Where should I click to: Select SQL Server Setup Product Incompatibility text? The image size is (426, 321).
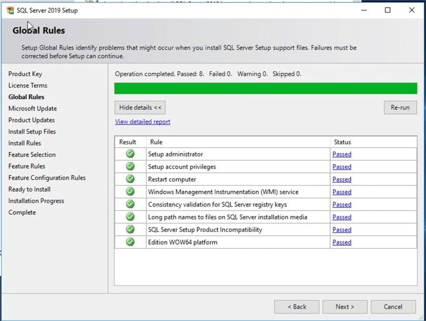coord(205,230)
